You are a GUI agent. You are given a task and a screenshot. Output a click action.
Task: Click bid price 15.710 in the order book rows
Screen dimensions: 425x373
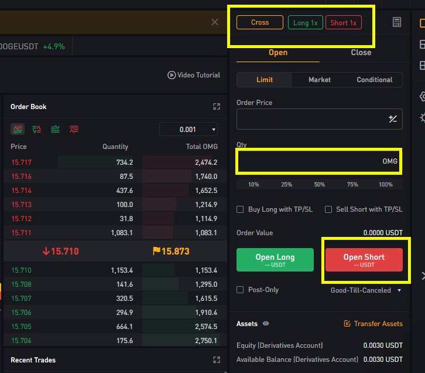tap(22, 270)
